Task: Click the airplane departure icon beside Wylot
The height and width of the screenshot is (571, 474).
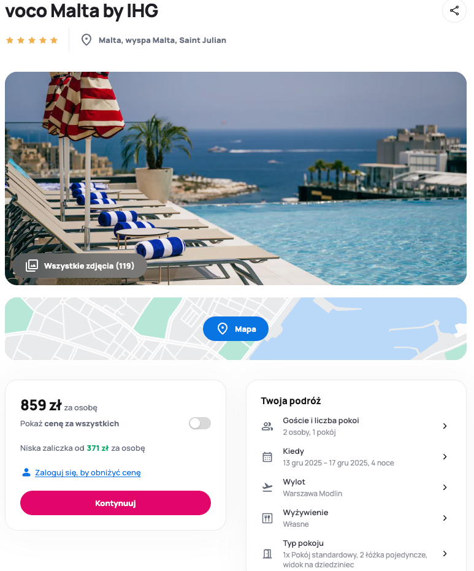Action: click(267, 487)
